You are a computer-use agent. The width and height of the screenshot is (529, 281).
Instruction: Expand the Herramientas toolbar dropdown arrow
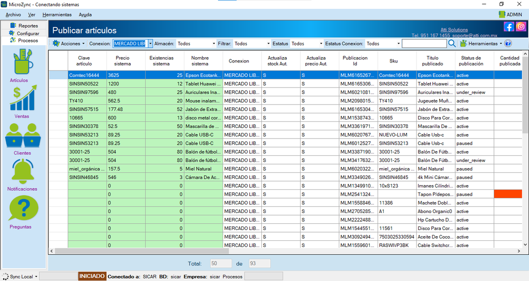[501, 44]
